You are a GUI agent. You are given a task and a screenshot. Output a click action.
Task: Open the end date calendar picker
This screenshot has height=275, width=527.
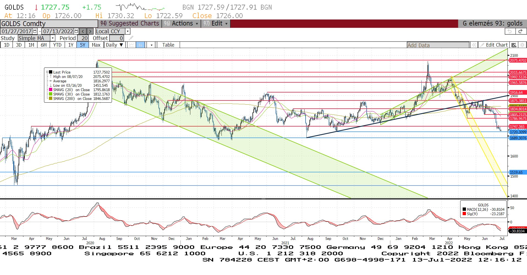pyautogui.click(x=76, y=31)
